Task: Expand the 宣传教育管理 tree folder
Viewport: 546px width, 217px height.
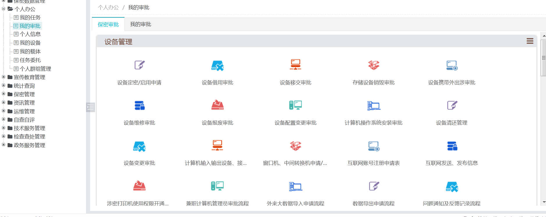Action: tap(3, 77)
